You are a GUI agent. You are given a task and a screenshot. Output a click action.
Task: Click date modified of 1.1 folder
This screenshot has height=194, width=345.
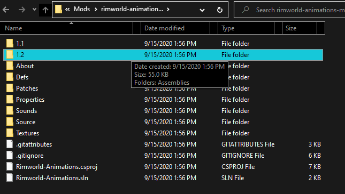[x=170, y=44]
